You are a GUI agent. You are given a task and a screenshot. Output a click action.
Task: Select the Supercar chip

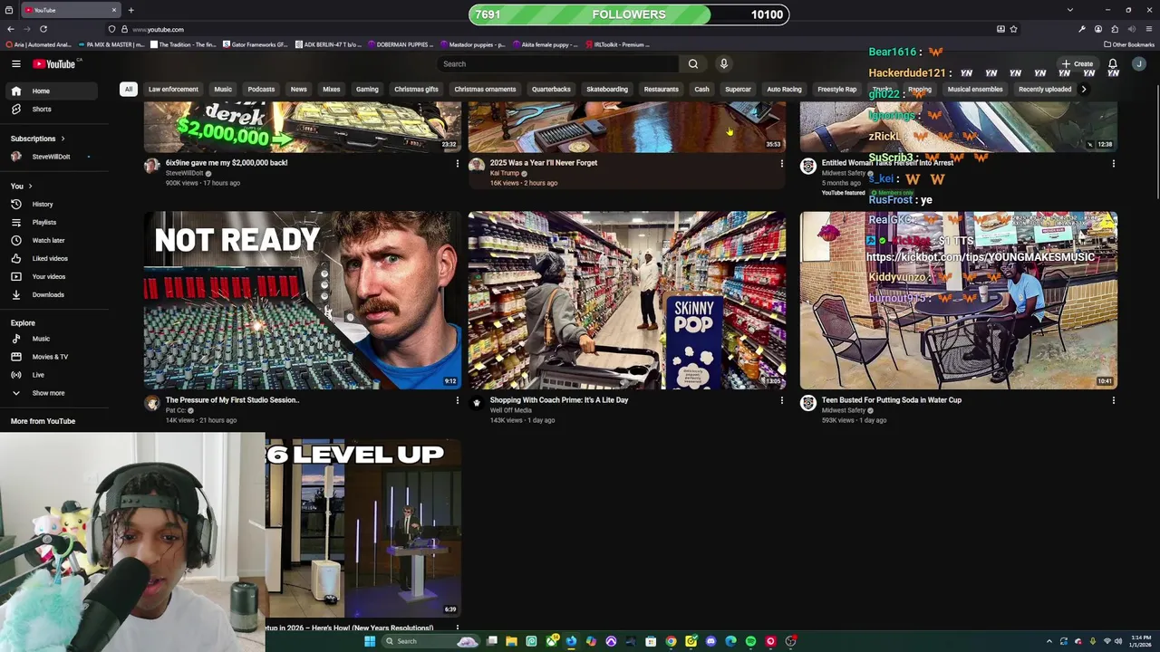(x=738, y=89)
